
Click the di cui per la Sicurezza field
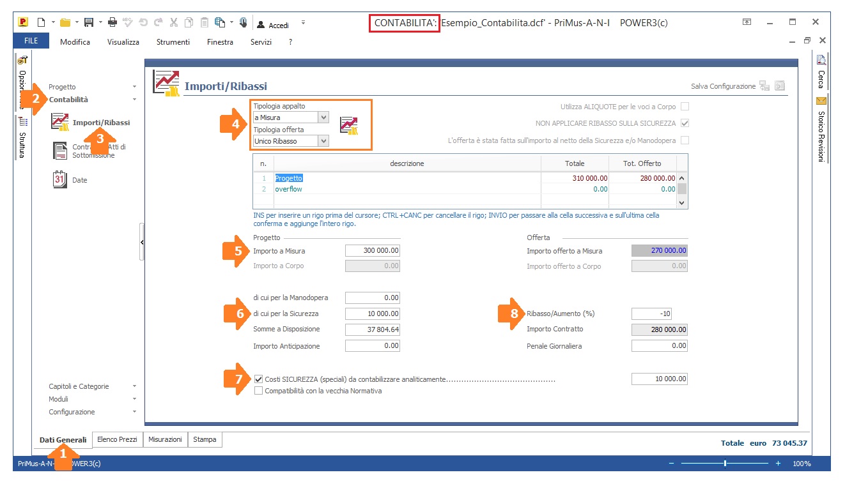tap(373, 314)
